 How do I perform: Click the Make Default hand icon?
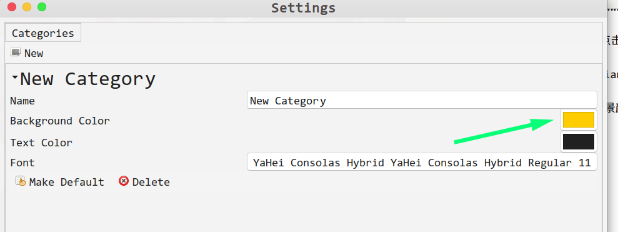[21, 181]
